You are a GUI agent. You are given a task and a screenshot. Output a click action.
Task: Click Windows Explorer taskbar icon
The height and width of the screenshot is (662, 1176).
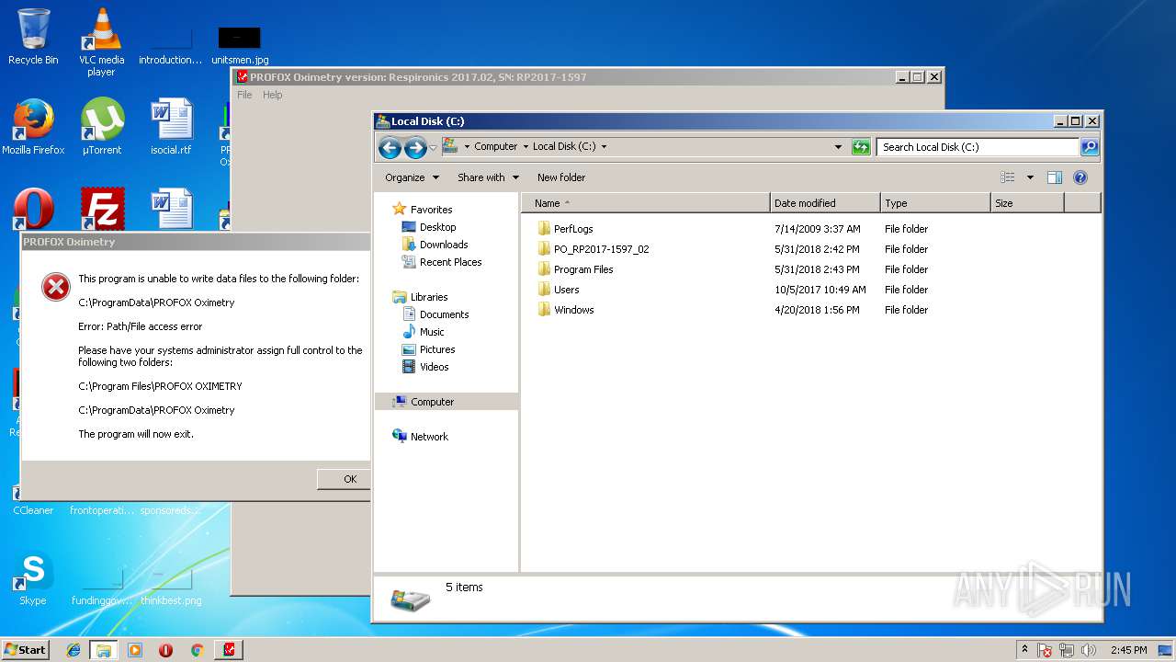(x=104, y=650)
